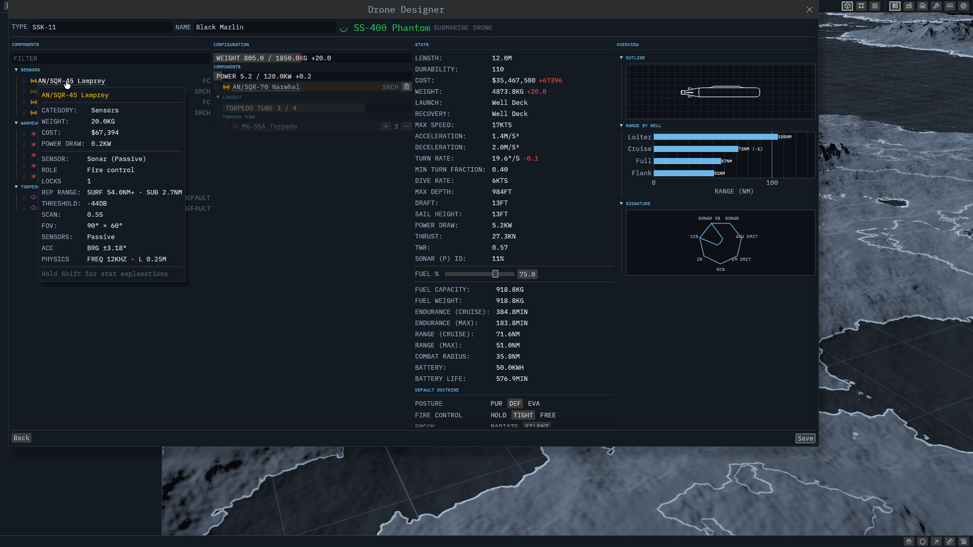Adjust the Fuel % slider handle
This screenshot has height=547, width=973.
pos(495,274)
